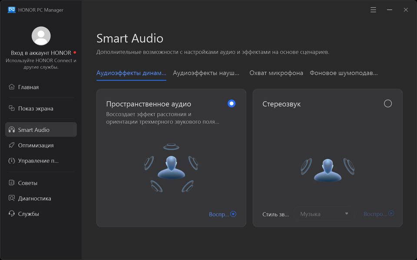Open the Музыка sound style dropdown
The height and width of the screenshot is (260, 417).
(x=324, y=214)
